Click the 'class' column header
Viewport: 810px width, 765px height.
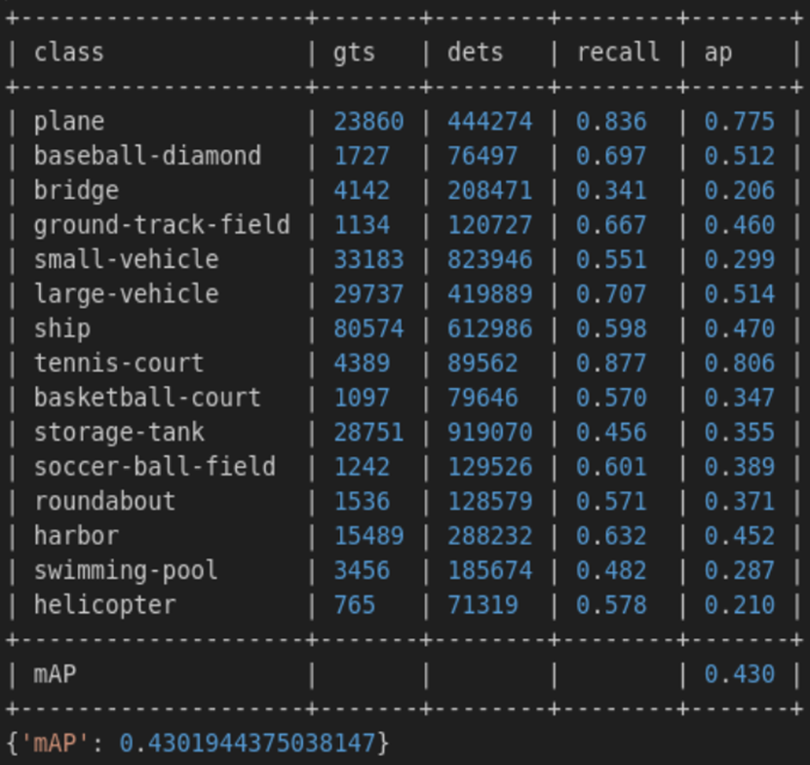[x=68, y=53]
